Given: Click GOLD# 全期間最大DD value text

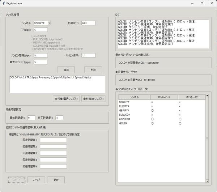Looking at the screenshot, I should [139, 63].
